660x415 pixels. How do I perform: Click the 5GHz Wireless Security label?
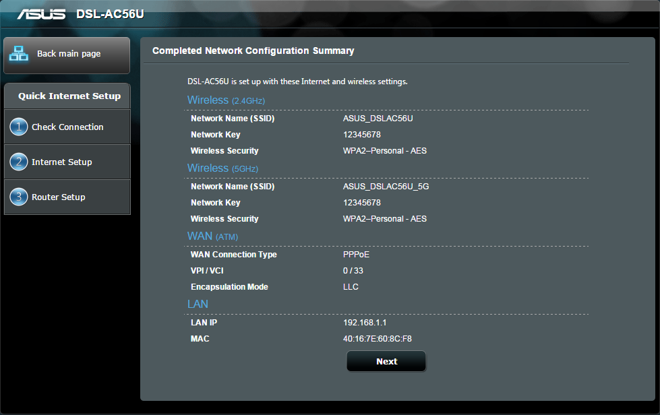coord(224,219)
